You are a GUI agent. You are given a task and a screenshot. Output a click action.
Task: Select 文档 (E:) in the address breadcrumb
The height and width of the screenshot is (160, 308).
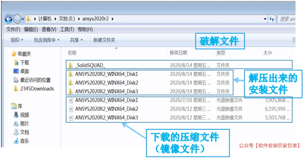click(x=67, y=19)
